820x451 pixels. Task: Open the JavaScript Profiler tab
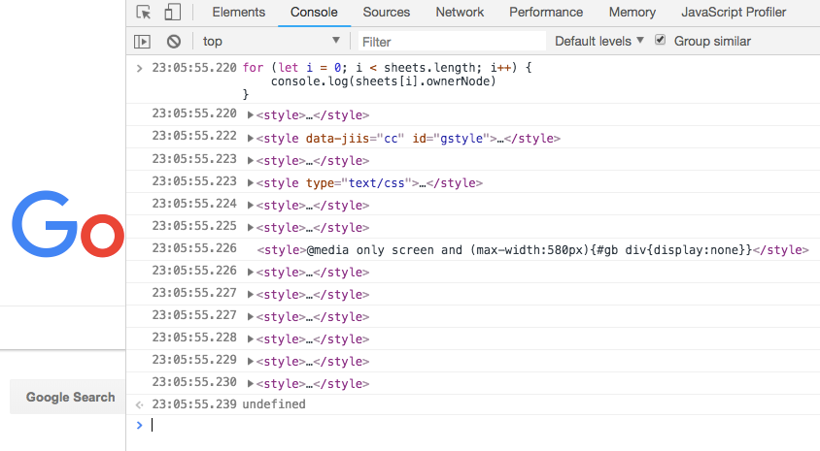click(x=734, y=13)
